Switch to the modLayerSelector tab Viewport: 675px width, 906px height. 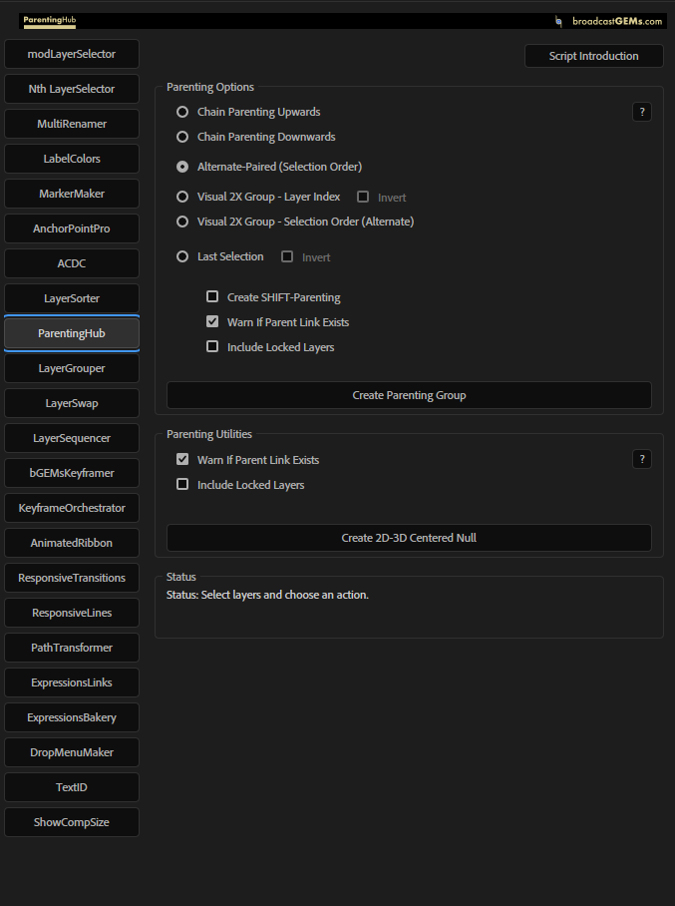(72, 54)
